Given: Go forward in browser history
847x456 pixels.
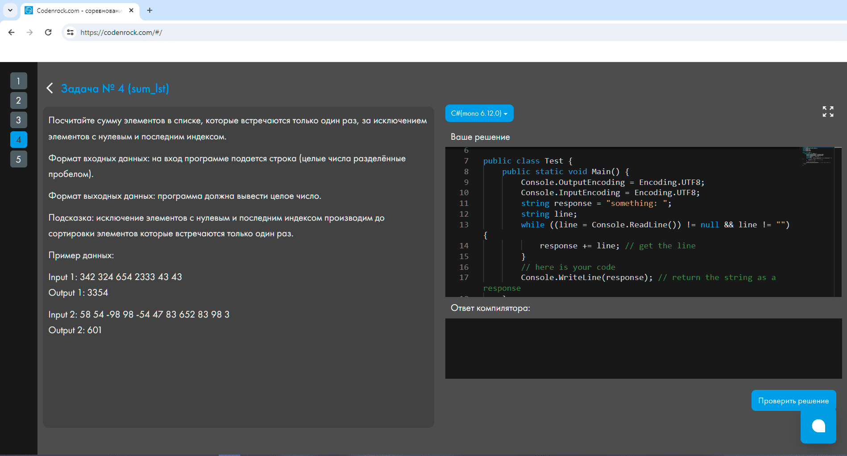Looking at the screenshot, I should click(x=30, y=32).
